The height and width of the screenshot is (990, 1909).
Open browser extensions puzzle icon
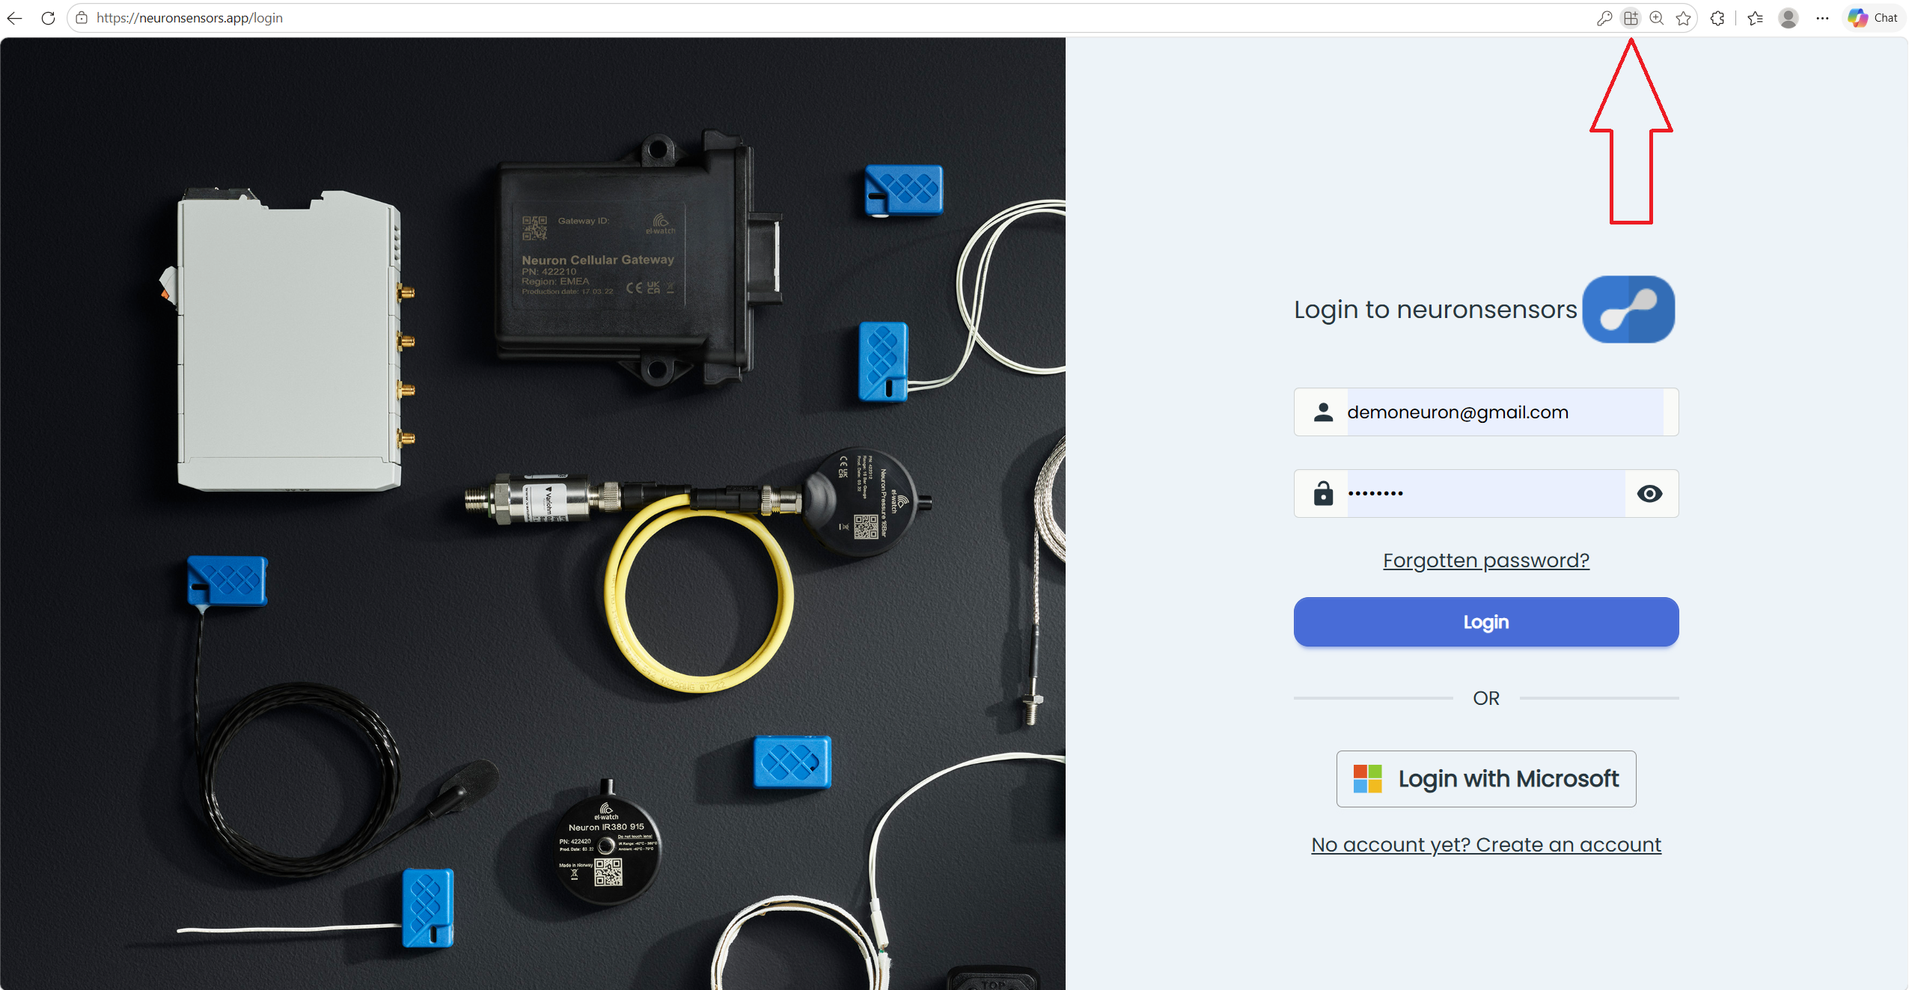pyautogui.click(x=1717, y=18)
